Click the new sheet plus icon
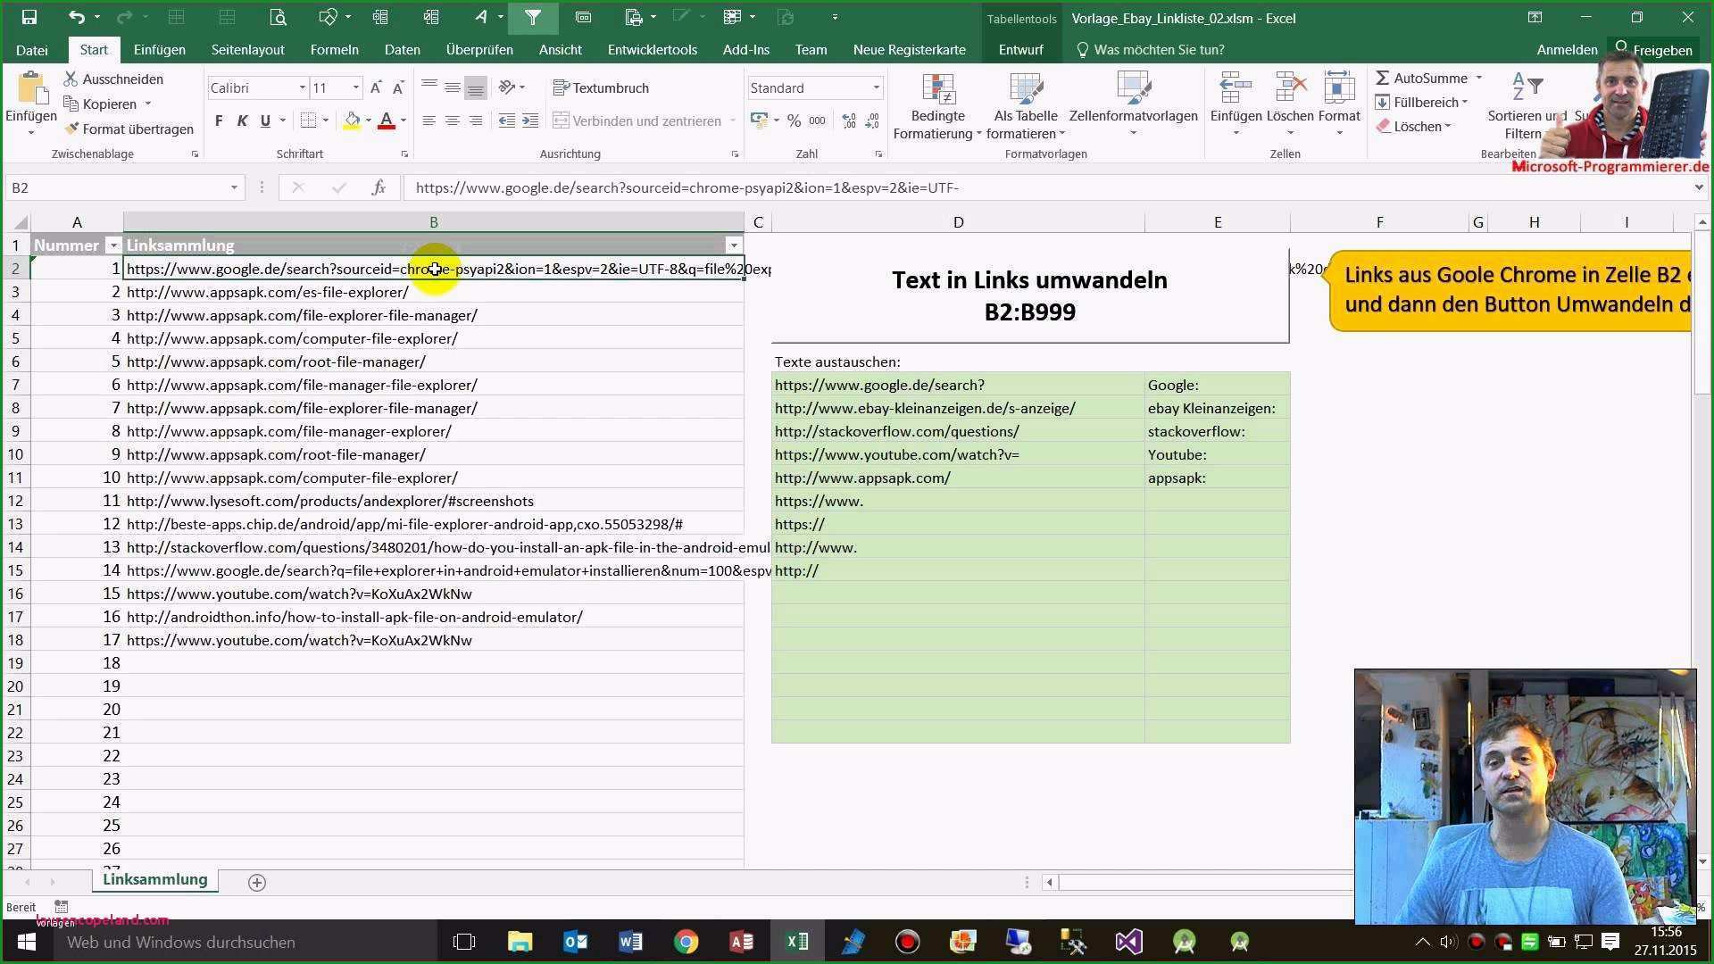The image size is (1714, 964). [x=257, y=883]
